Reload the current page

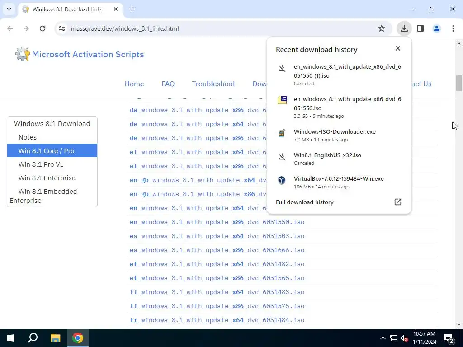[43, 28]
